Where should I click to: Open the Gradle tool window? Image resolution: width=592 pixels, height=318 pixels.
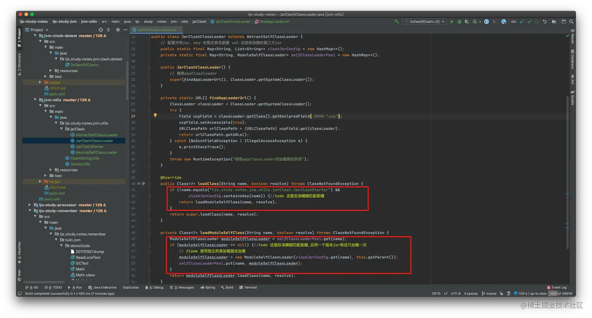point(572,98)
